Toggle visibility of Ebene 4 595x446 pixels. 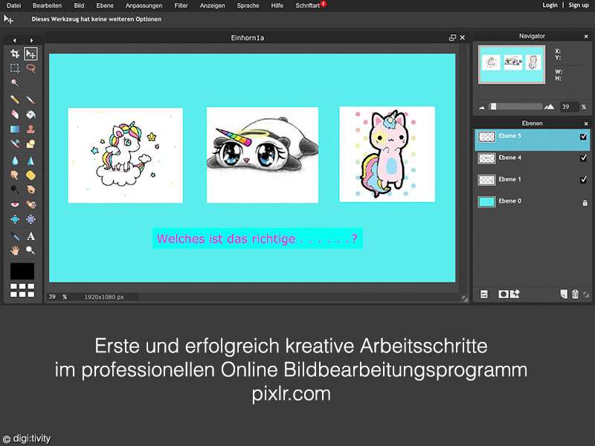[x=583, y=158]
